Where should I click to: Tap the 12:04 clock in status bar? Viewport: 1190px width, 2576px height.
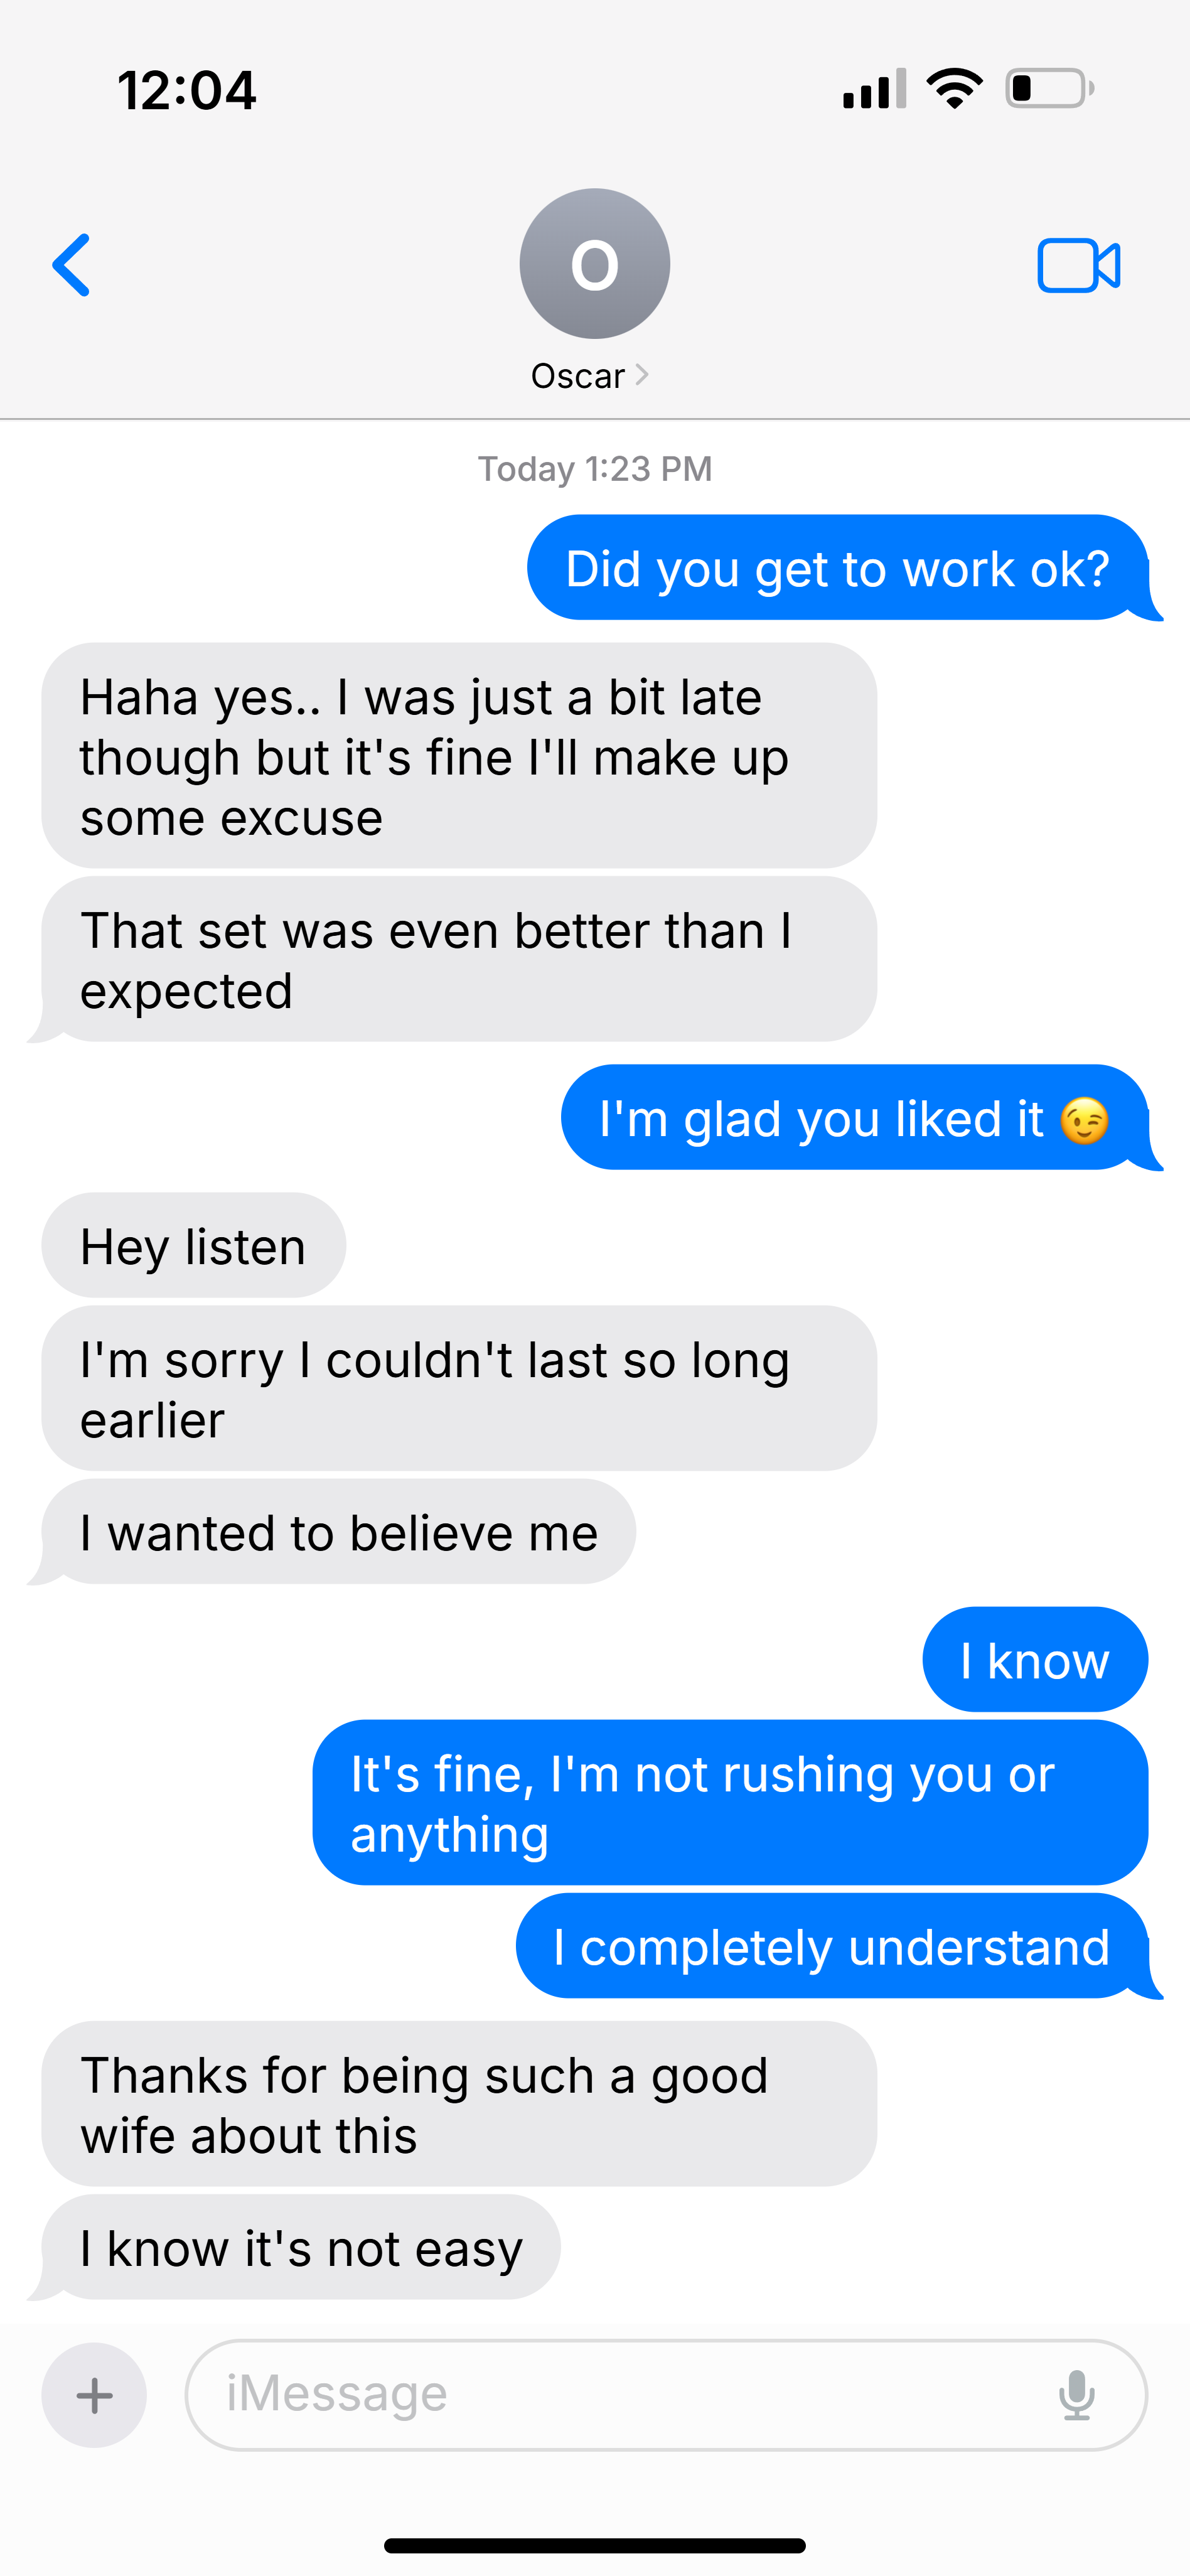[187, 90]
